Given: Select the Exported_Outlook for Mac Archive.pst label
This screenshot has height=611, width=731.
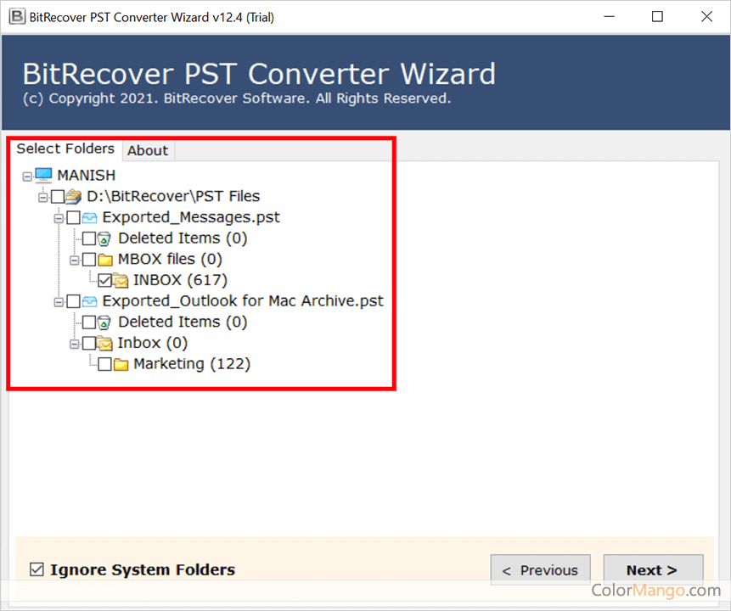Looking at the screenshot, I should pos(243,301).
